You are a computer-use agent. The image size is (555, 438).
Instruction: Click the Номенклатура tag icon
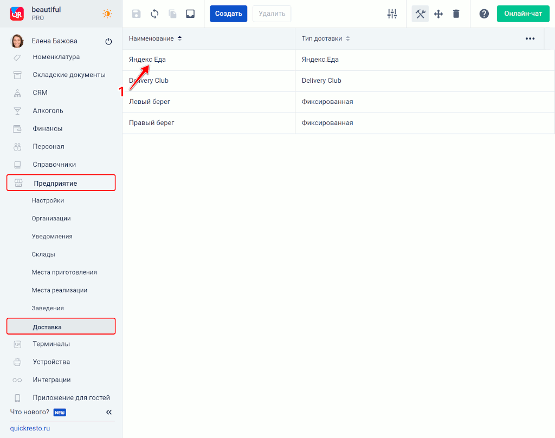pyautogui.click(x=17, y=57)
